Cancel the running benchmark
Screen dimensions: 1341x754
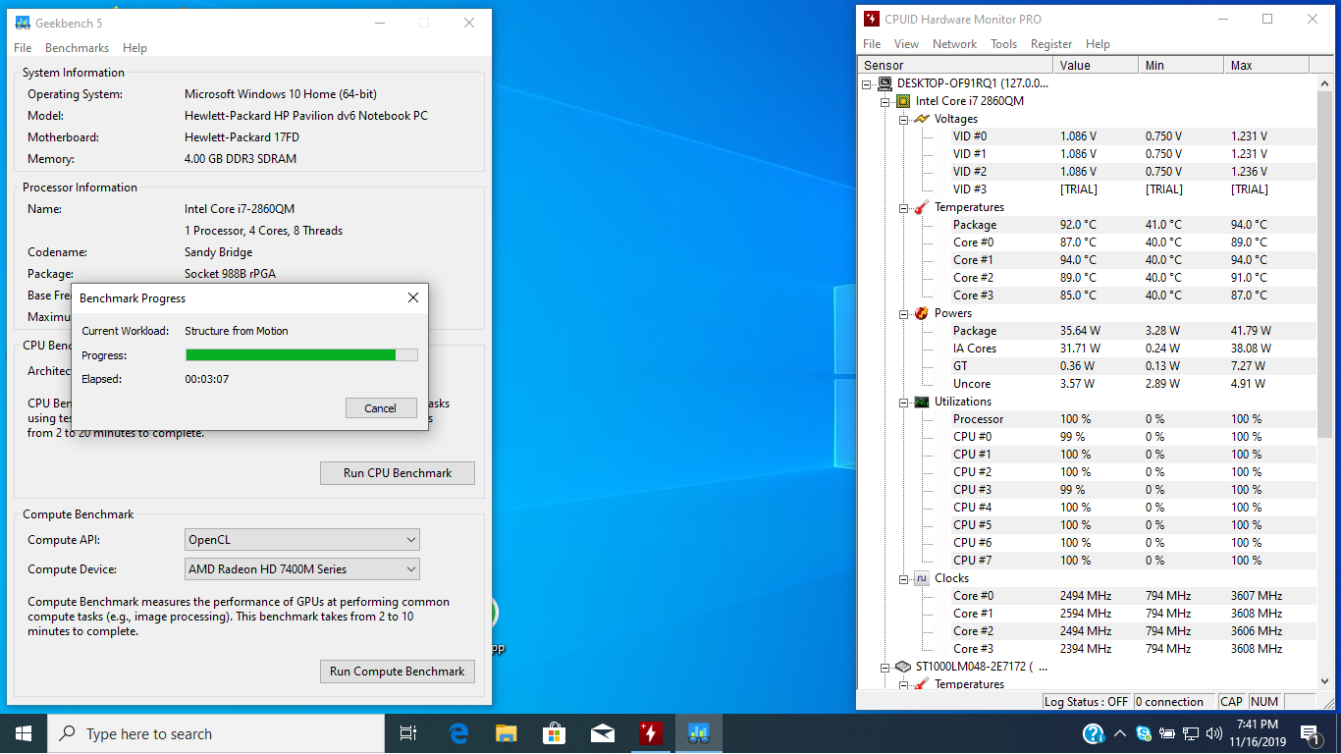coord(381,407)
